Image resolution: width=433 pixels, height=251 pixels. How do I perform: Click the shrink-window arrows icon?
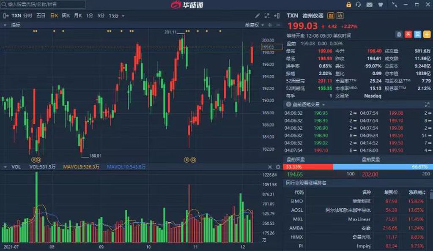[x=395, y=4]
